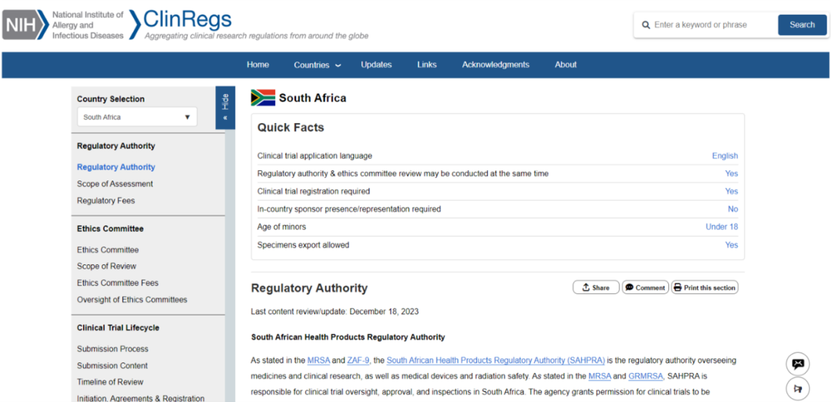Open Scope of Review in sidebar

107,266
